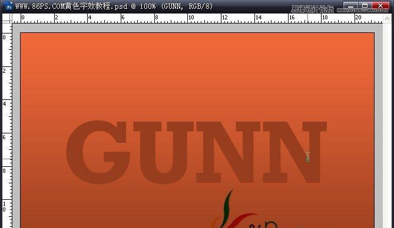
Task: Click the Photoshop PS document icon
Action: pyautogui.click(x=9, y=6)
